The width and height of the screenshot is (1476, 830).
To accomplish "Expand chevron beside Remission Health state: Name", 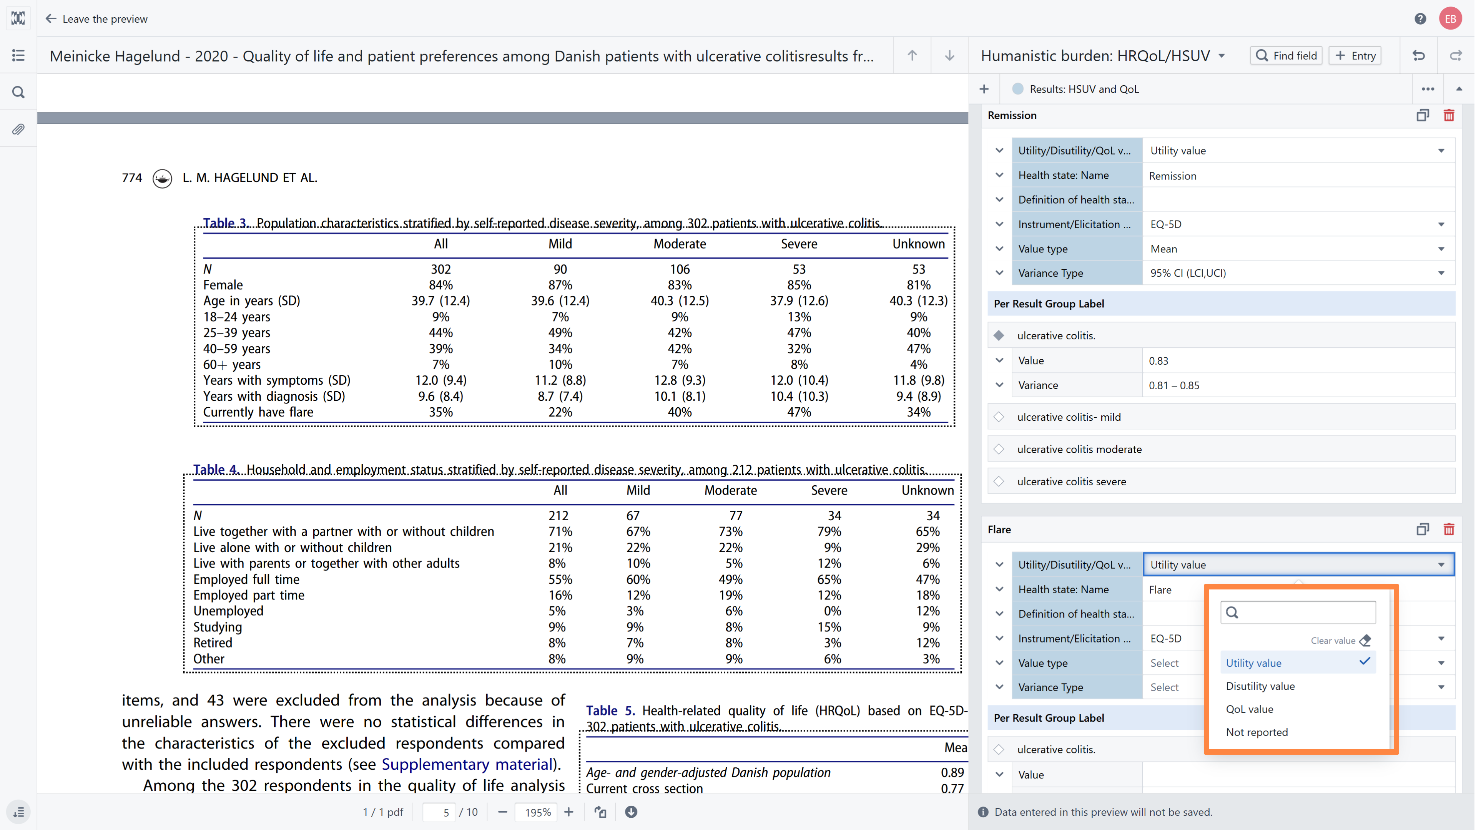I will tap(999, 175).
